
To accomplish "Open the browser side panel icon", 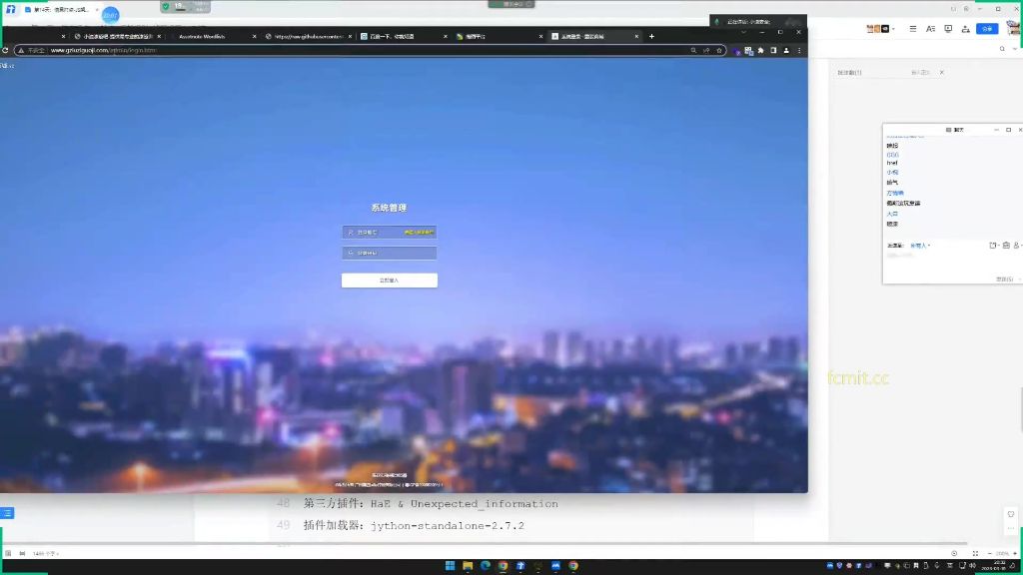I will point(773,50).
